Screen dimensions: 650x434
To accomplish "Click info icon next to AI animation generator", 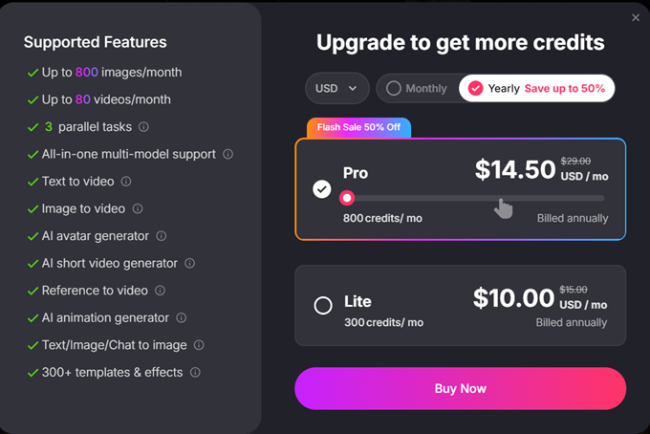I will (x=182, y=317).
